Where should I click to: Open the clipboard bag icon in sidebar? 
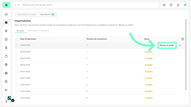[x=6, y=56]
